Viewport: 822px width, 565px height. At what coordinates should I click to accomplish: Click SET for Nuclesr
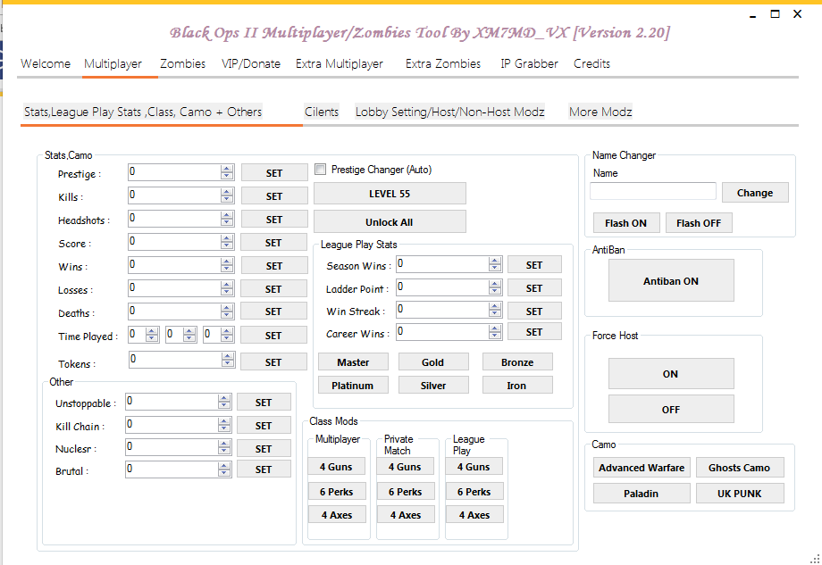click(x=264, y=448)
